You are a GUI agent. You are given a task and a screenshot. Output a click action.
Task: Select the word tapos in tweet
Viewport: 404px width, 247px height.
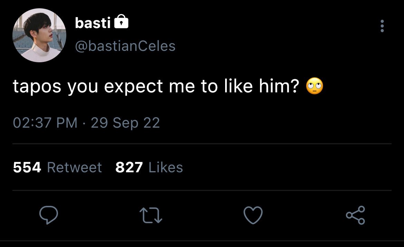coord(37,87)
